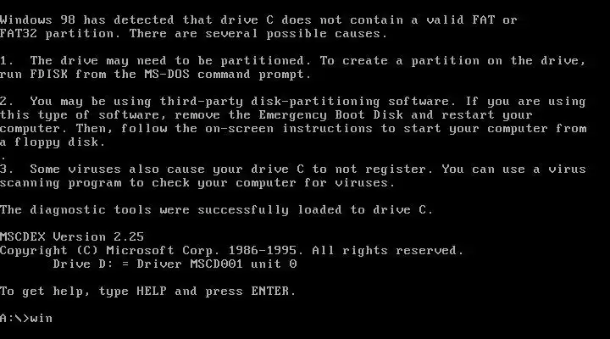Click 'FAT32 partition' text on second line

click(59, 33)
